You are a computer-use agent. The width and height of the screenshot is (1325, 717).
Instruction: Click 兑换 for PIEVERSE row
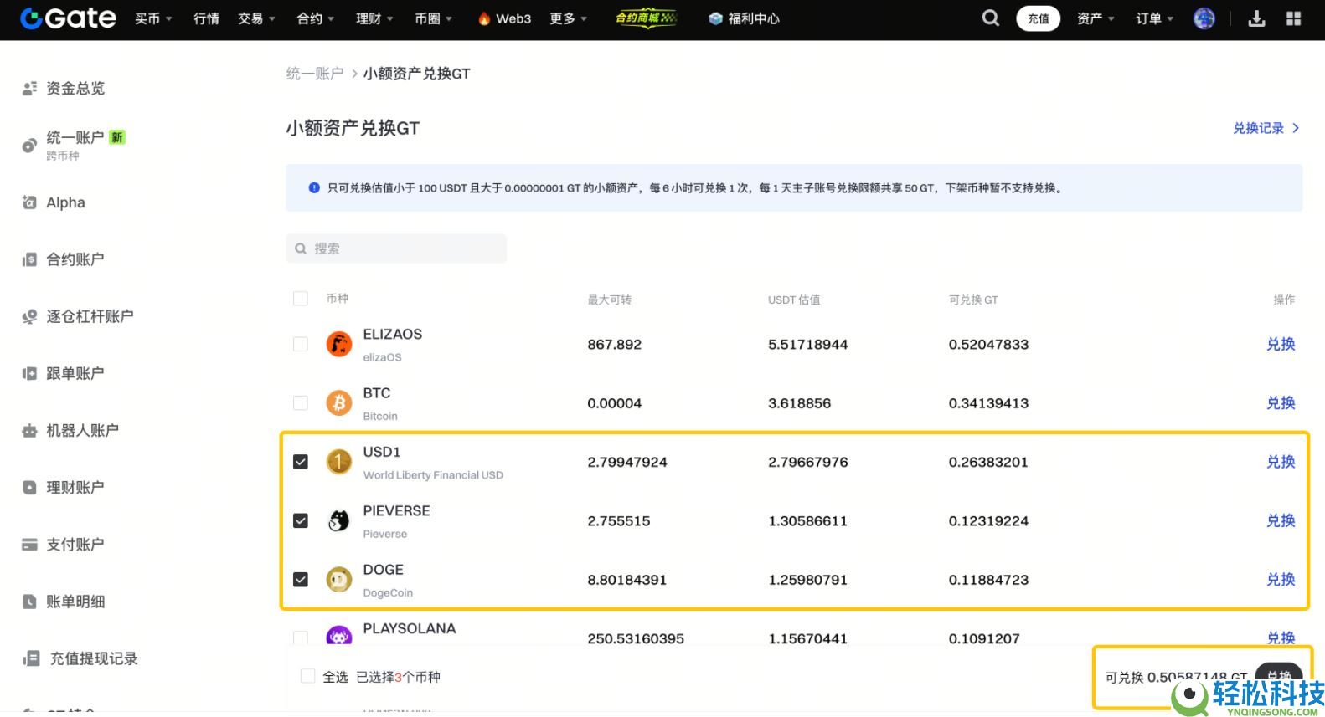1281,520
